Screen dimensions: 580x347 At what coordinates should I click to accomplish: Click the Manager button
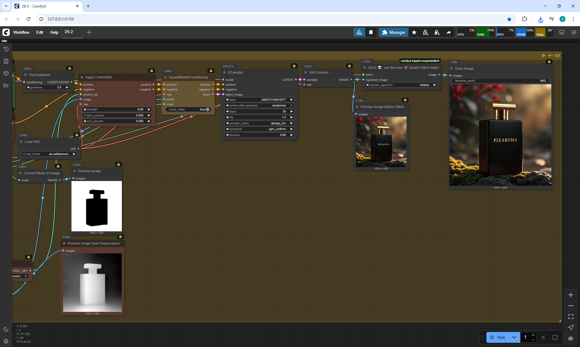(394, 32)
